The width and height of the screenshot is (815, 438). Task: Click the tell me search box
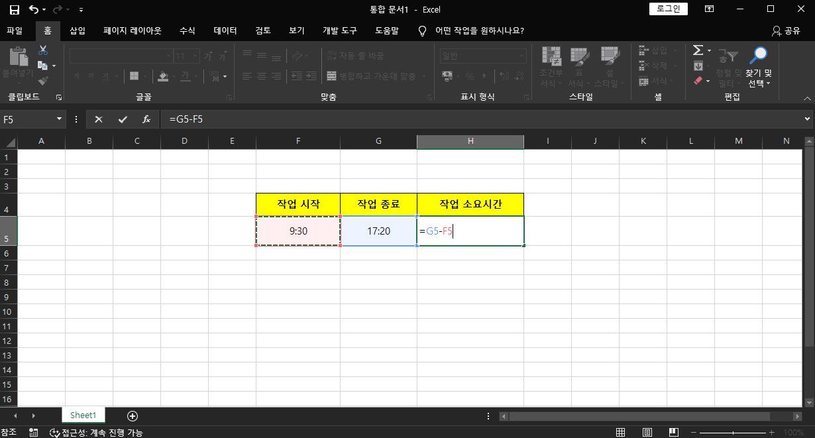pyautogui.click(x=470, y=30)
